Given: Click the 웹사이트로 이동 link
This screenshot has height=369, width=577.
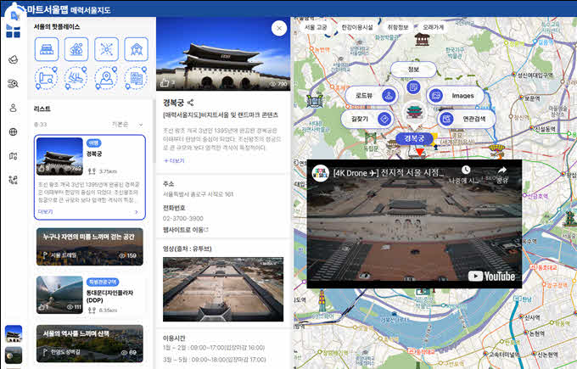Looking at the screenshot, I should pos(185,230).
